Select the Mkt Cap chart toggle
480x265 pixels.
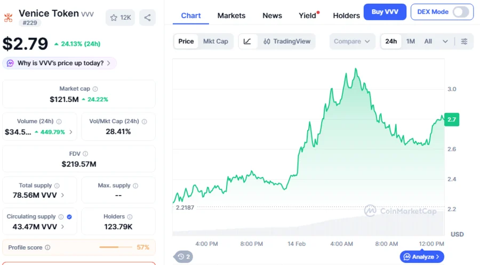click(x=215, y=42)
